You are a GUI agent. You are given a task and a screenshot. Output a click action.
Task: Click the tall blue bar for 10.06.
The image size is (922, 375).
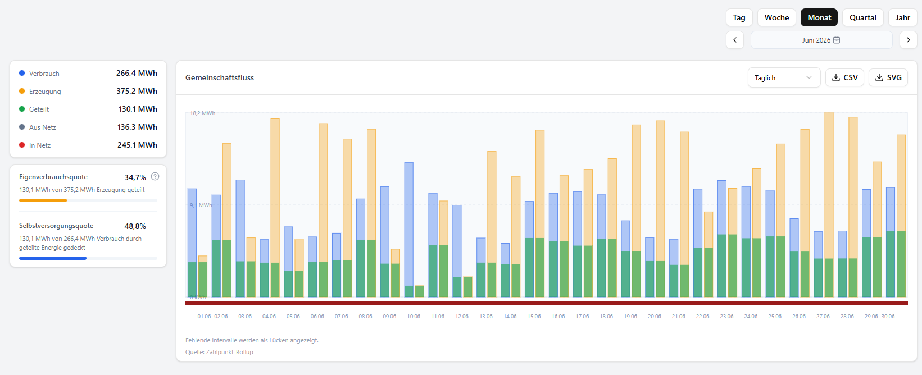click(x=409, y=224)
